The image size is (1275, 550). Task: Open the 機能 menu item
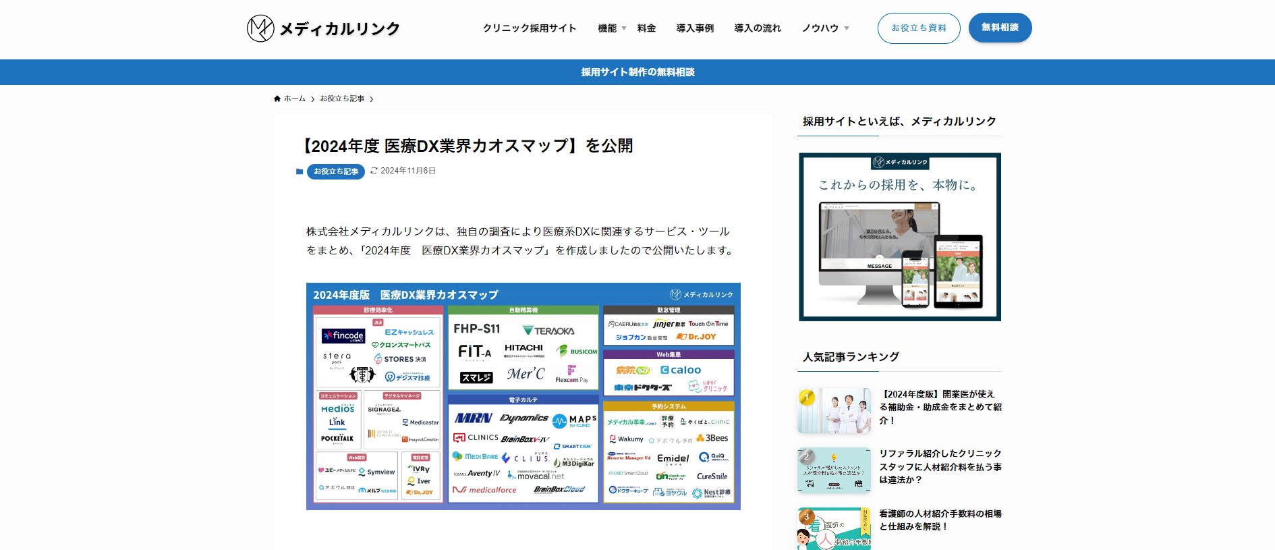click(x=607, y=28)
